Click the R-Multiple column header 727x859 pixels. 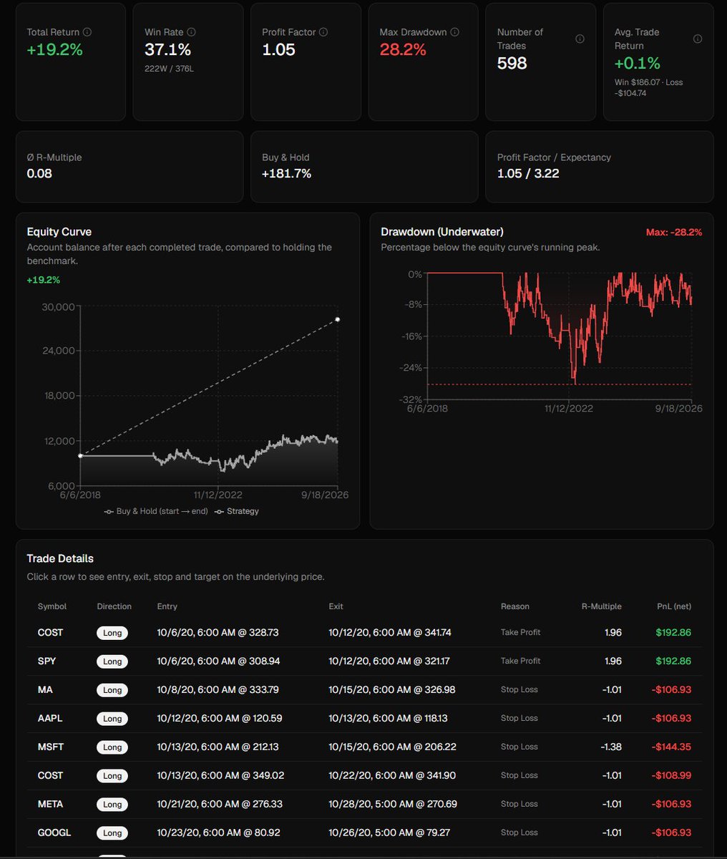coord(602,606)
